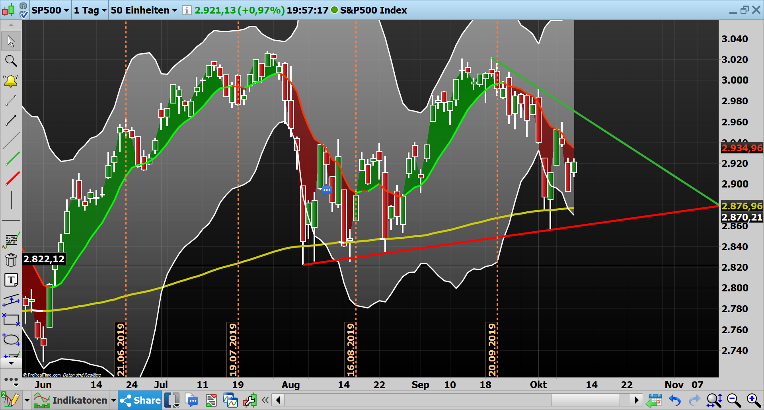Zoom in on the chart
The image size is (764, 410).
(753, 400)
